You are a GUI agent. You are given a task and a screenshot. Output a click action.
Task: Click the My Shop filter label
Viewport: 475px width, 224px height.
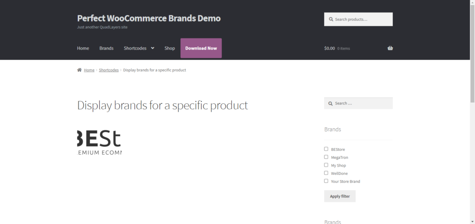(338, 165)
